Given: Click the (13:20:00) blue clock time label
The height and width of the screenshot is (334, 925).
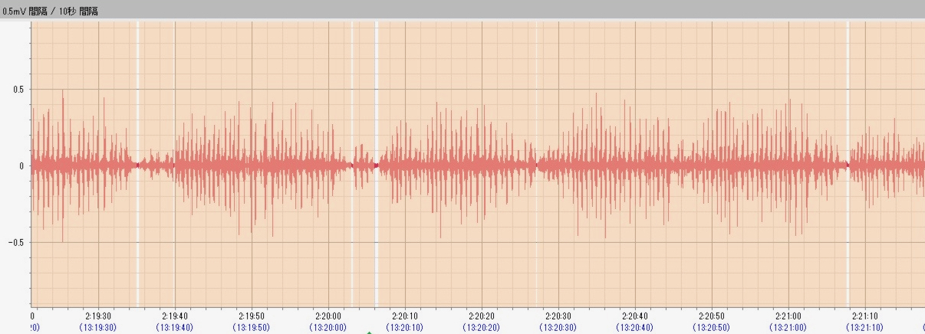Looking at the screenshot, I should [x=328, y=327].
